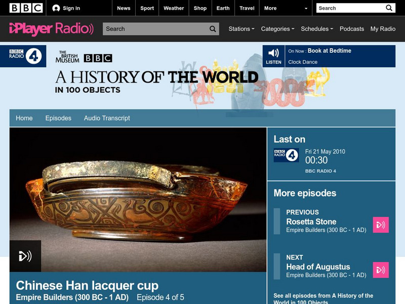Viewport: 405px width, 304px height.
Task: Open the Stations dropdown menu
Action: tap(241, 29)
